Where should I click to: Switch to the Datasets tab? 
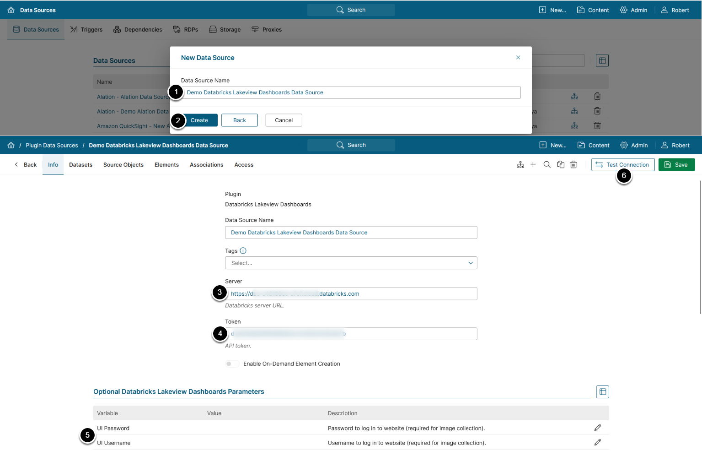tap(80, 165)
